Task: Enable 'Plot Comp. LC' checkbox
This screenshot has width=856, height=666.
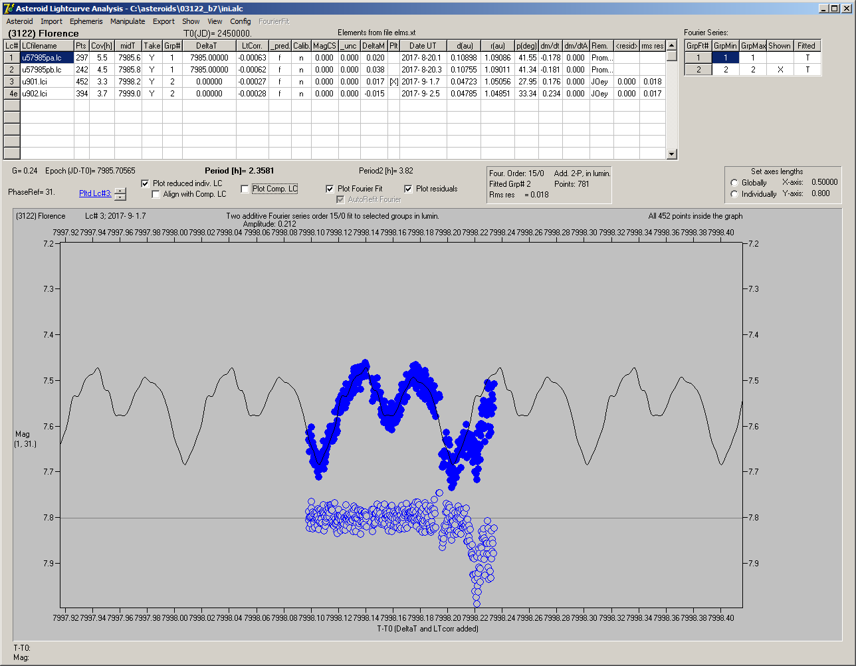Action: (245, 189)
